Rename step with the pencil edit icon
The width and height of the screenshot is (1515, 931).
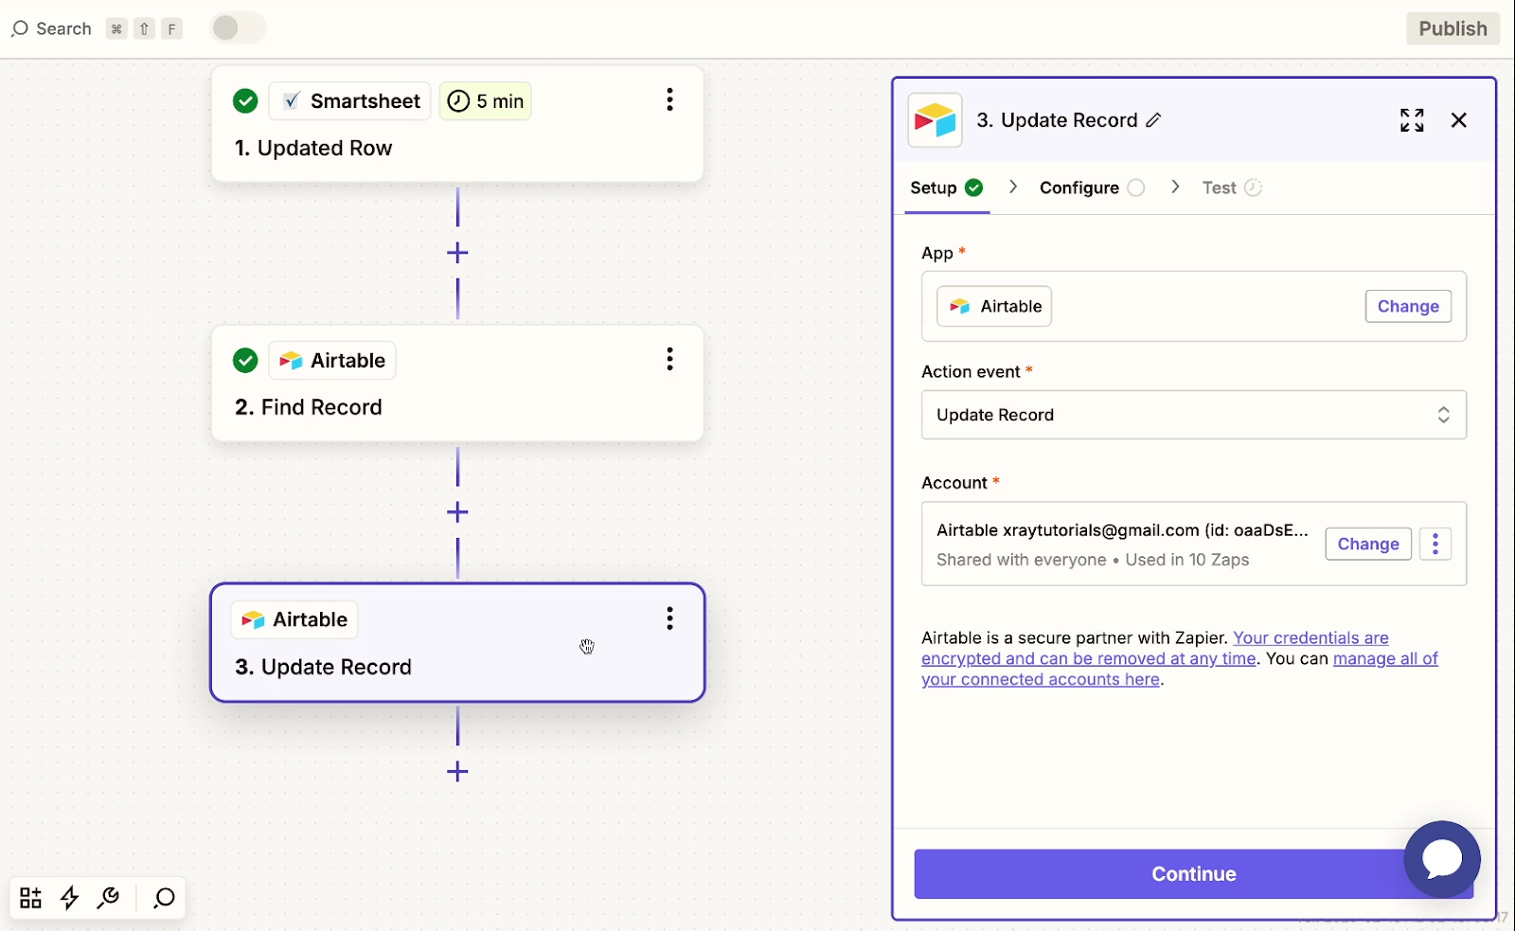1153,120
